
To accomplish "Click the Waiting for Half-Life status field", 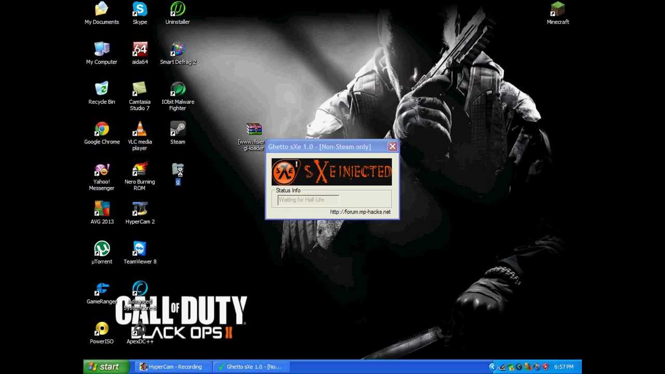I will point(309,200).
